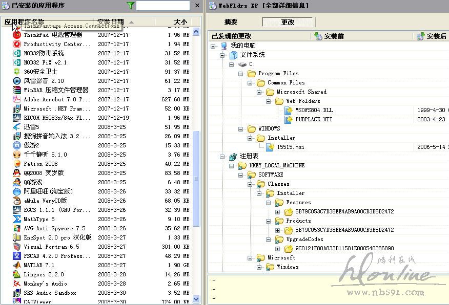449x305 pixels.
Task: Click the 已发现的更改 column header
Action: pos(231,36)
